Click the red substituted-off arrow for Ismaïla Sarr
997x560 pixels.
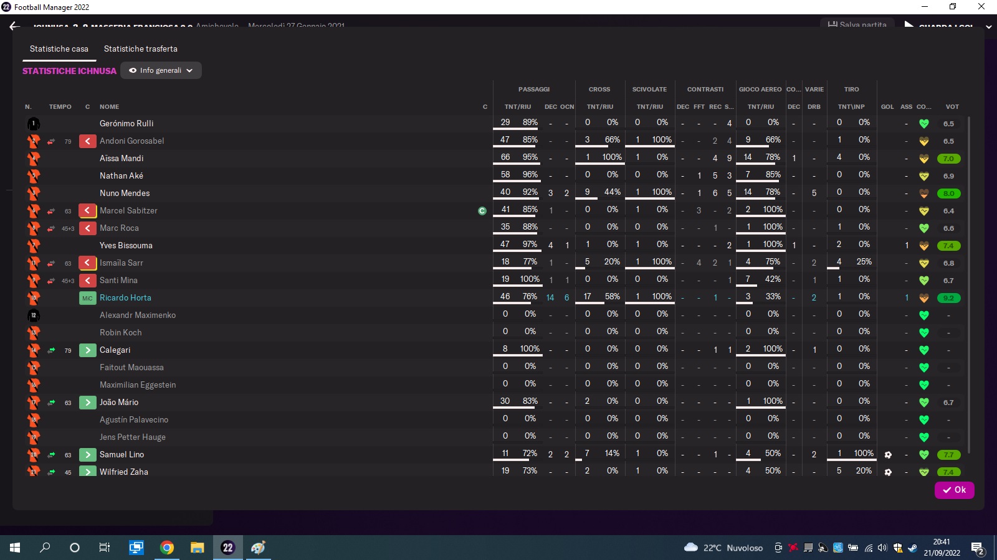[87, 263]
